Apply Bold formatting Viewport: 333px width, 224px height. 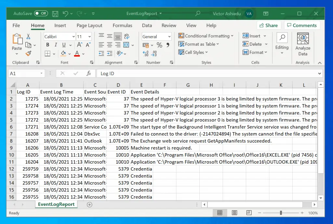[48, 45]
